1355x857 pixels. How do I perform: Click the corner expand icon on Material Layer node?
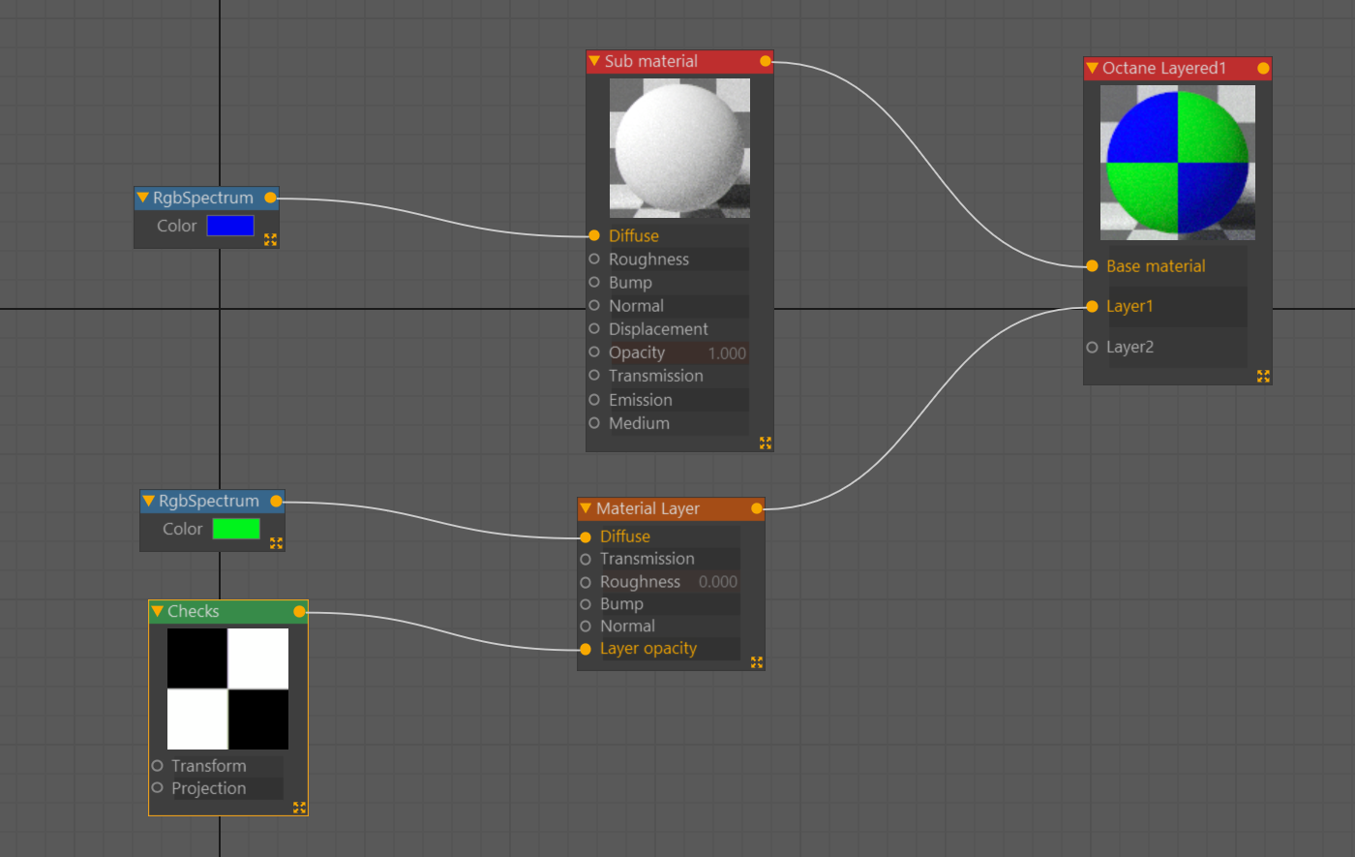(x=757, y=662)
